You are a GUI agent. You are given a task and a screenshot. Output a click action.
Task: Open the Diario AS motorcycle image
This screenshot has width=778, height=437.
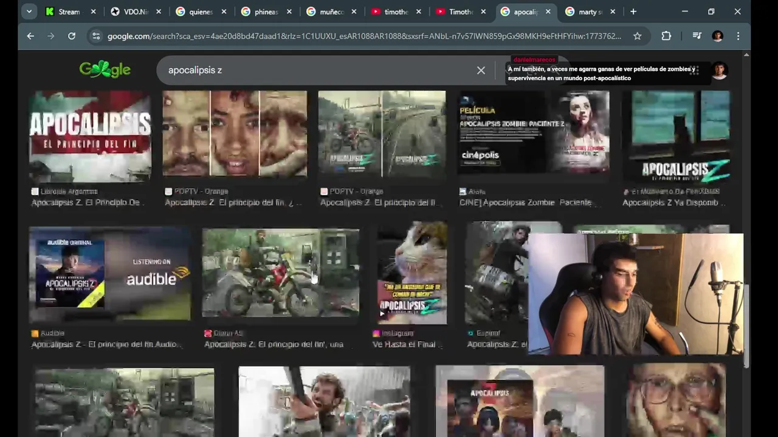(280, 273)
